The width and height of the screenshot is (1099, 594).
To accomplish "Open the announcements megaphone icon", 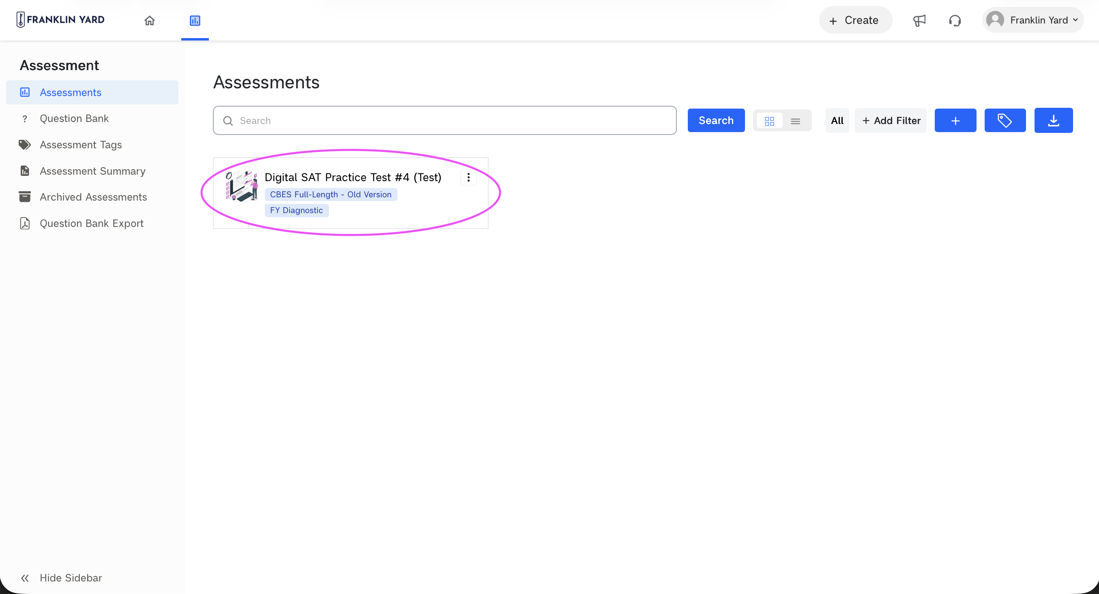I will click(919, 20).
